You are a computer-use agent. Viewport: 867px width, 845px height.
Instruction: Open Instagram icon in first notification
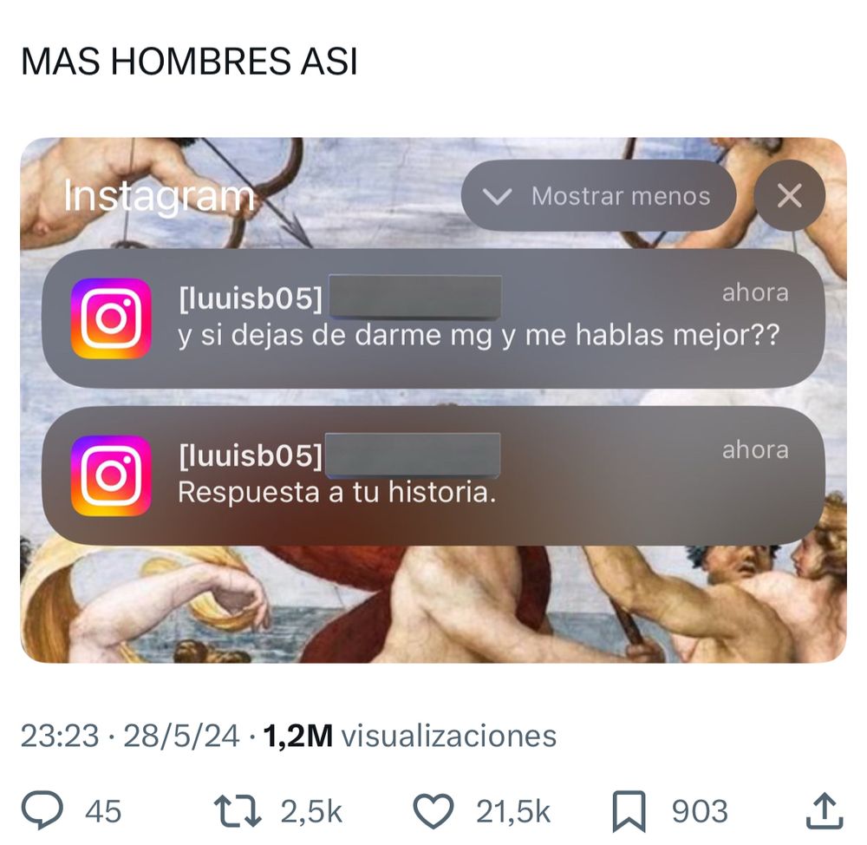point(111,318)
